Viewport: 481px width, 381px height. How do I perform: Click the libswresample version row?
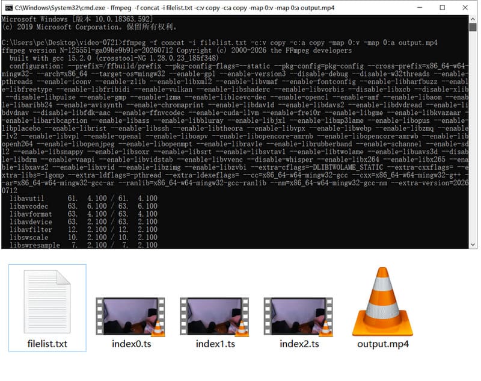(x=84, y=245)
